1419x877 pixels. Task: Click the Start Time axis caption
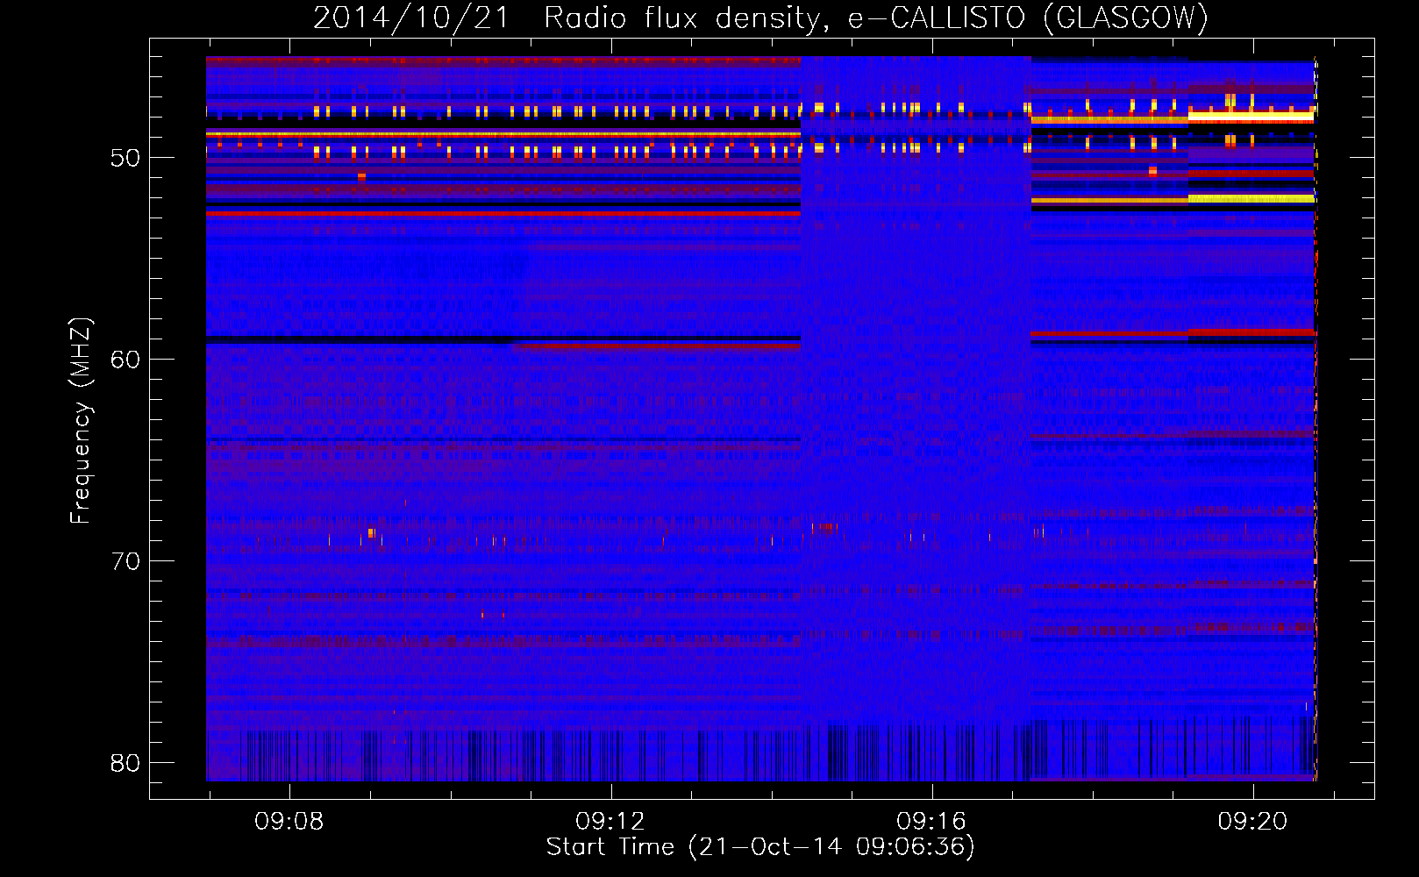coord(760,847)
